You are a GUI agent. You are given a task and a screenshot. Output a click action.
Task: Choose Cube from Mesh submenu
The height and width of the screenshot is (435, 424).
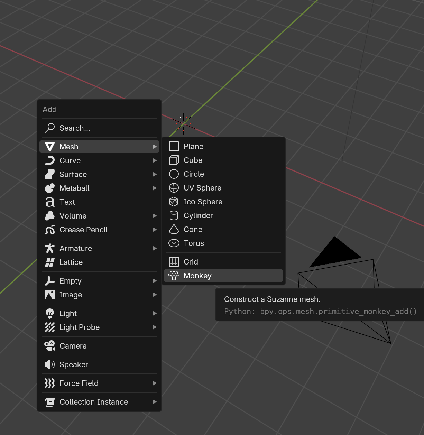point(223,160)
